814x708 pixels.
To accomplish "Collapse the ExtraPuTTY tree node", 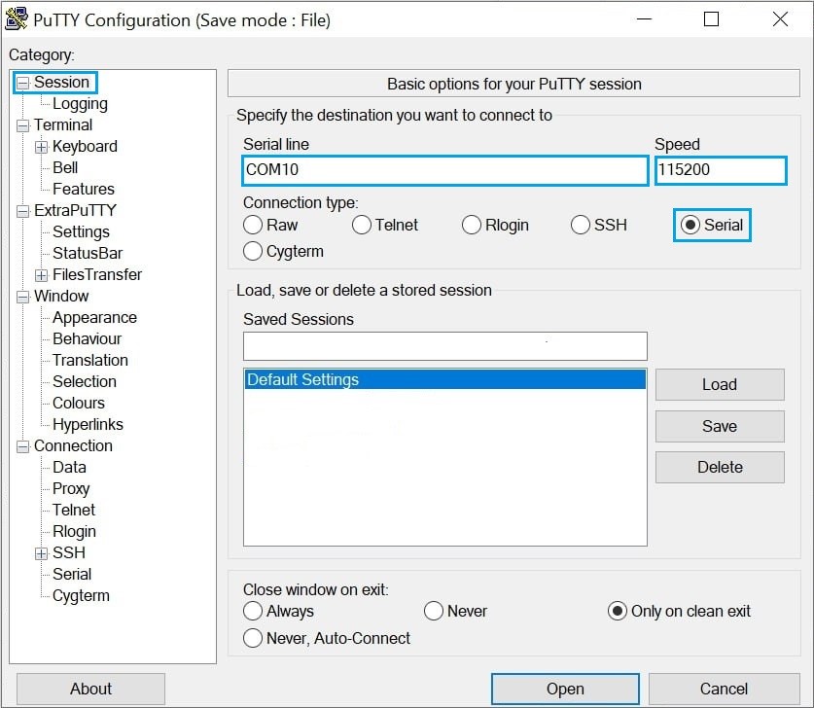I will click(22, 211).
